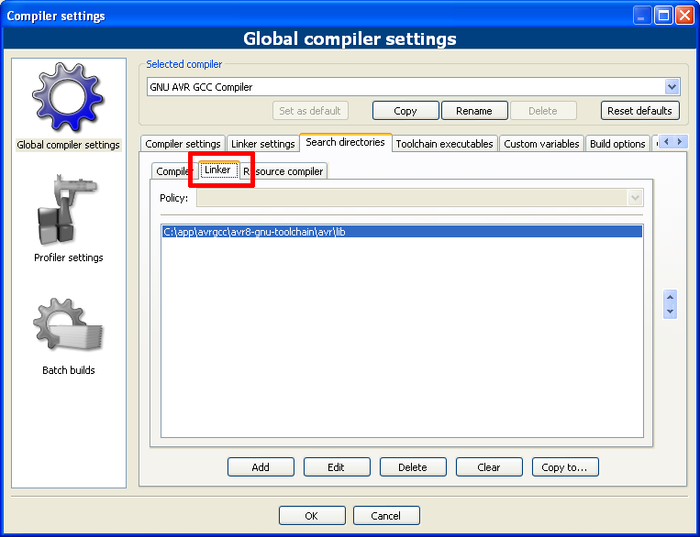Image resolution: width=700 pixels, height=537 pixels.
Task: Click the Copy to... button
Action: pyautogui.click(x=565, y=467)
